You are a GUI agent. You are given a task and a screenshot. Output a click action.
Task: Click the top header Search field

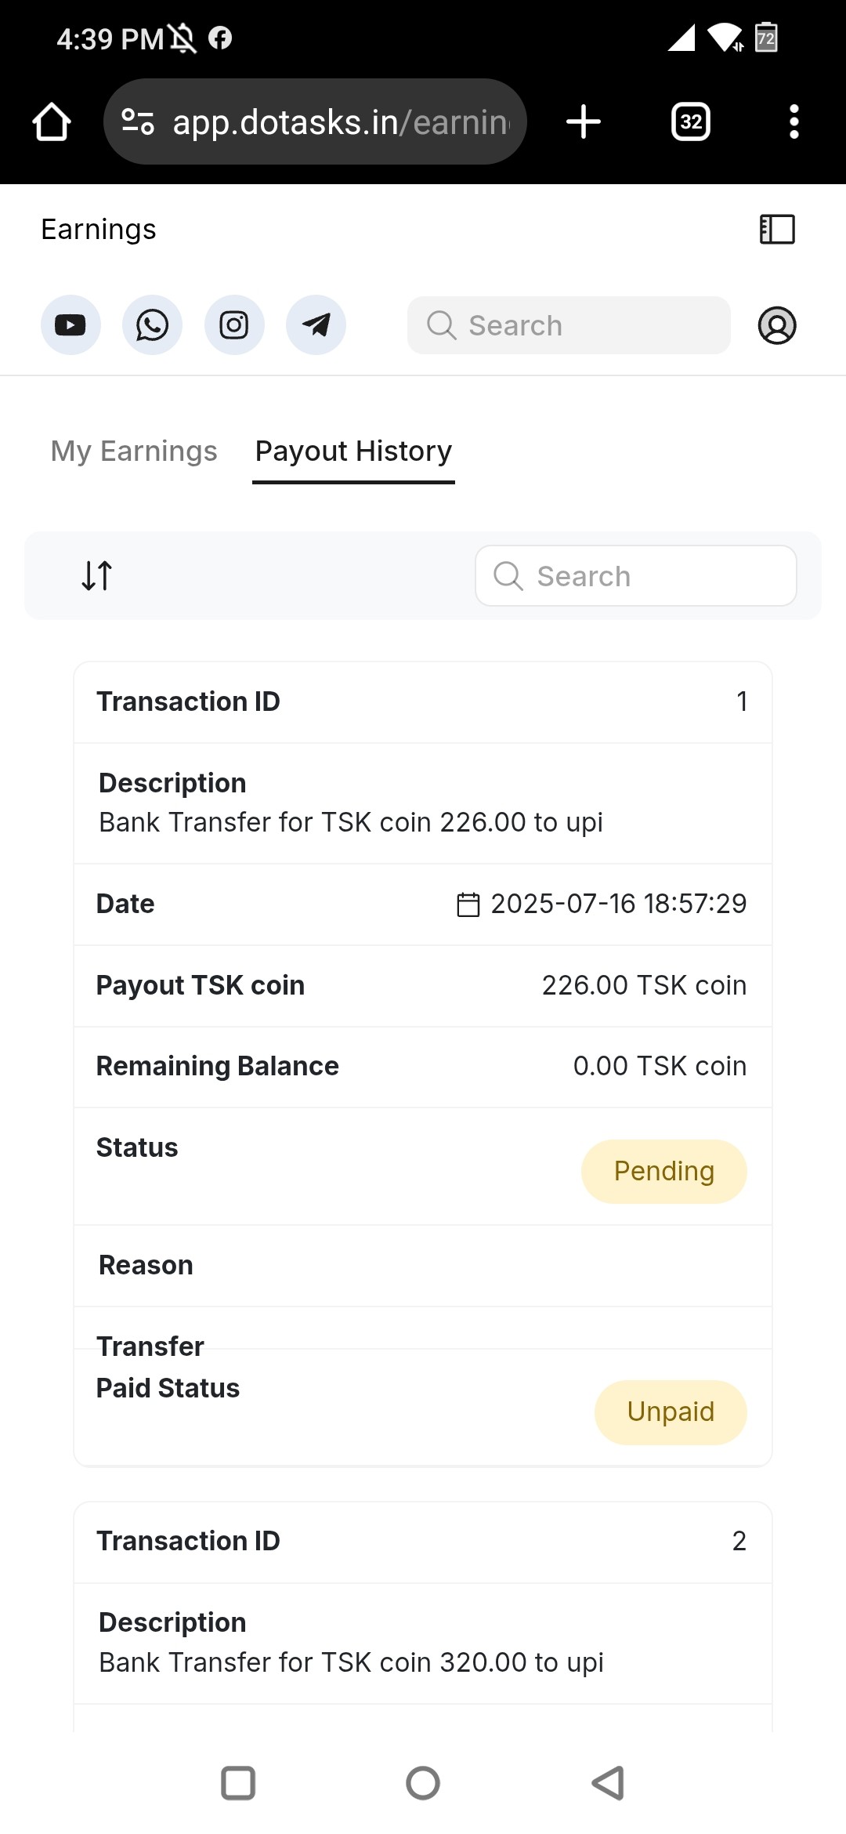(569, 325)
